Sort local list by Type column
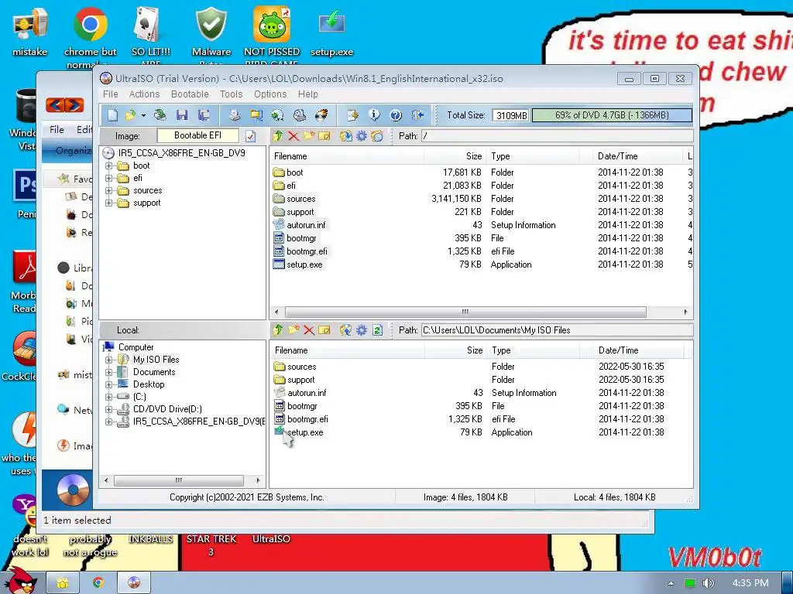The width and height of the screenshot is (793, 594). tap(533, 350)
